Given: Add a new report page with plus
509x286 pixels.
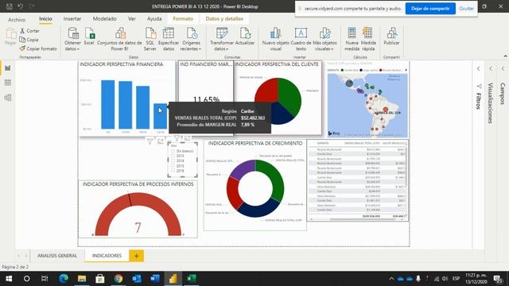Looking at the screenshot, I should [136, 256].
